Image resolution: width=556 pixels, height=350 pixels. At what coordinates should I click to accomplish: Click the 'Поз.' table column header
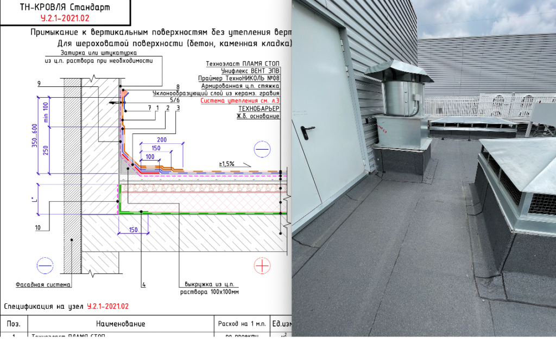point(14,324)
